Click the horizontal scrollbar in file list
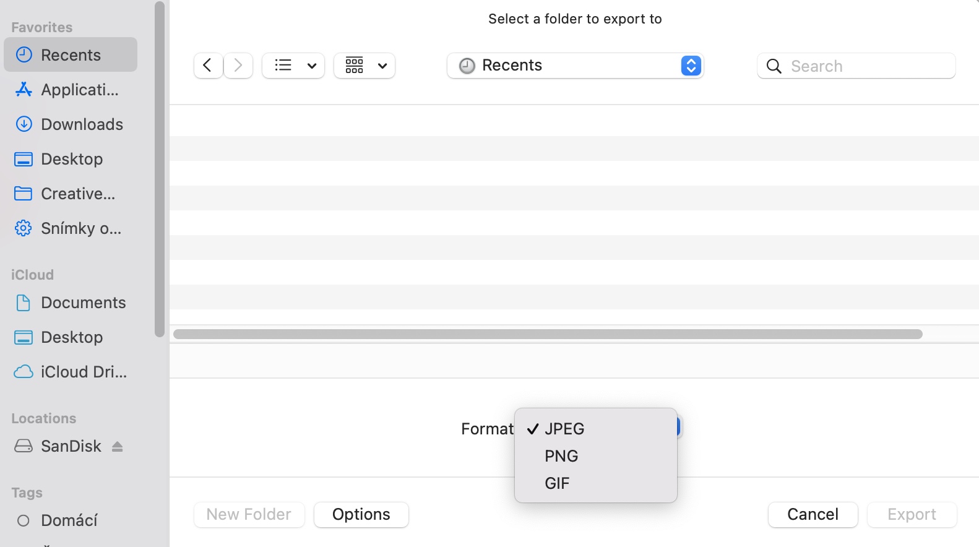 tap(548, 334)
